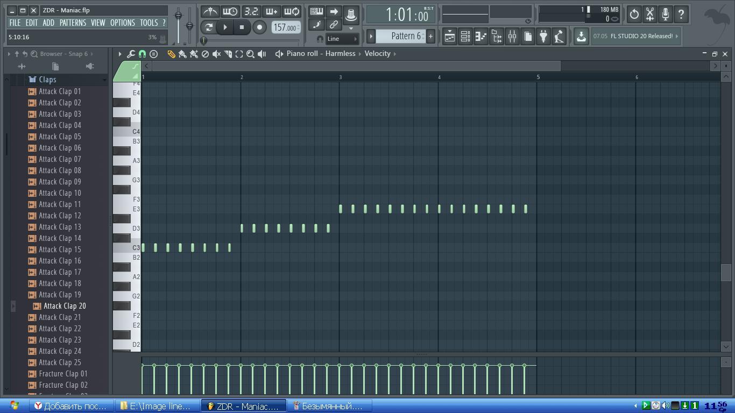Toggle loop recording
Image resolution: width=735 pixels, height=413 pixels.
292,12
